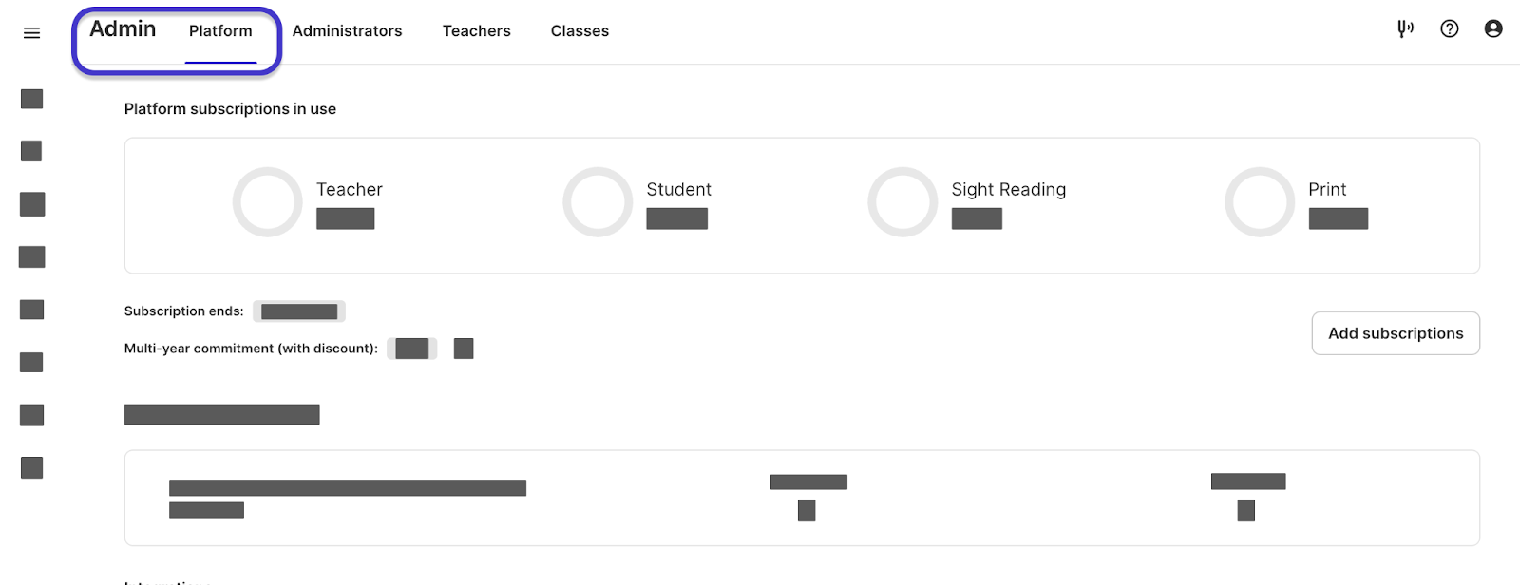The width and height of the screenshot is (1520, 585).
Task: Select the second sidebar navigation icon
Action: [31, 150]
